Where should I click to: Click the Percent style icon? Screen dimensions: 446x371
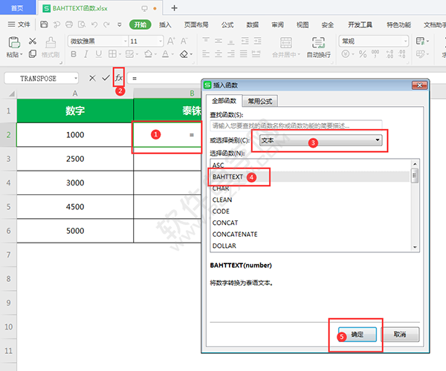click(x=363, y=54)
